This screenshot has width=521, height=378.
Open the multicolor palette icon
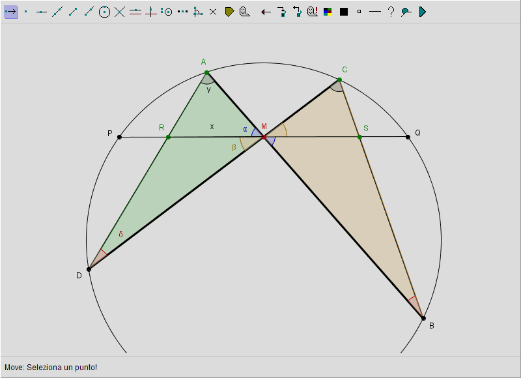[328, 12]
